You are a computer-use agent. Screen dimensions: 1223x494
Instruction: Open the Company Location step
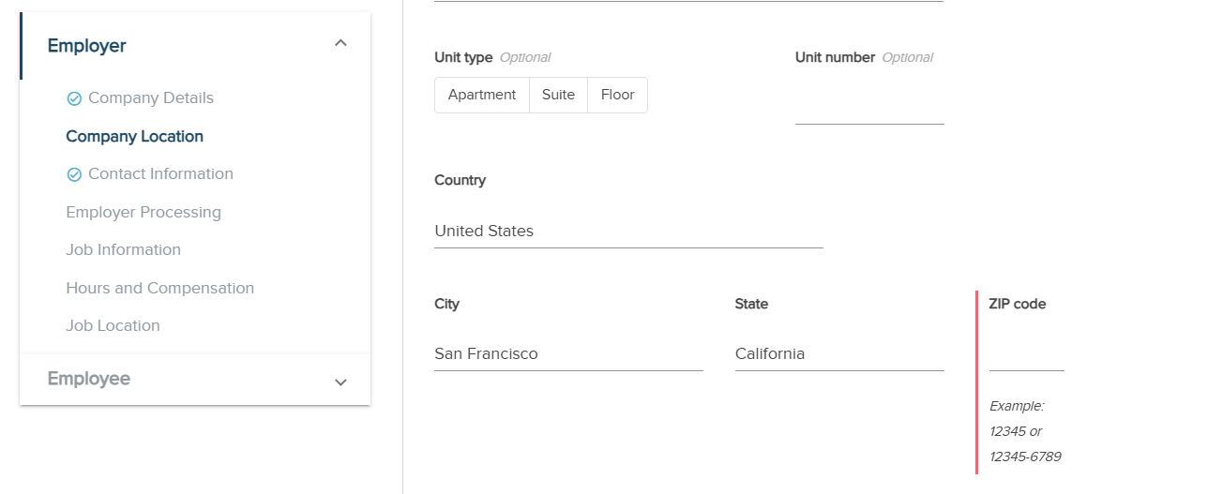tap(134, 136)
